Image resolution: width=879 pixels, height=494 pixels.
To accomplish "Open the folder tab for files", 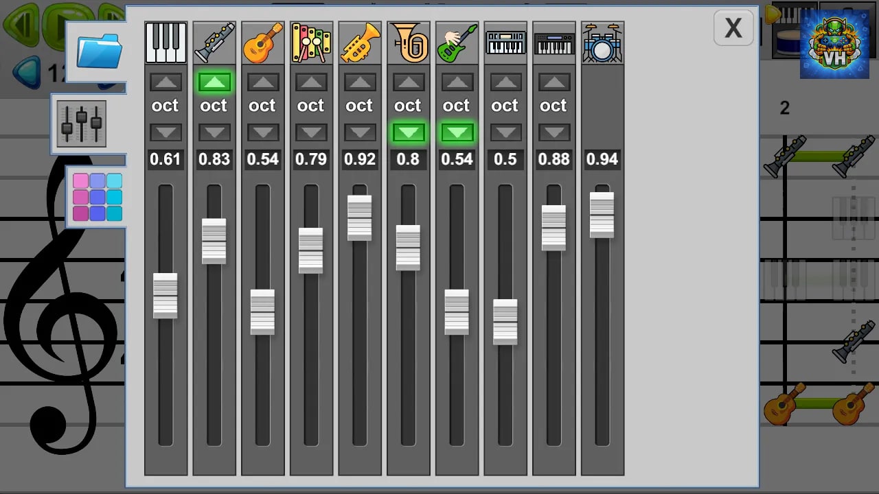I will coord(100,51).
